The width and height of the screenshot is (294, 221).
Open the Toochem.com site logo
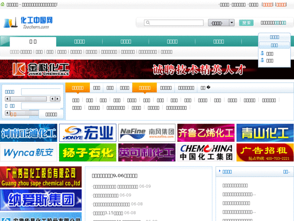[x=28, y=23]
